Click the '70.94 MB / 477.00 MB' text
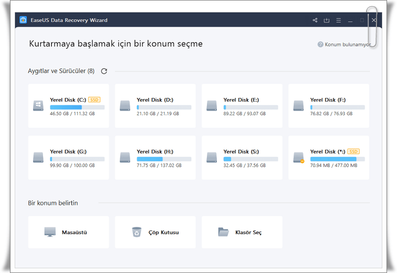 333,166
